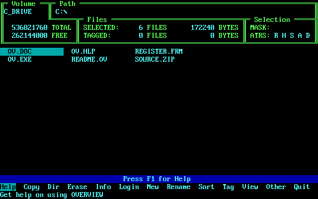Image resolution: width=318 pixels, height=199 pixels.
Task: Click the Rename command
Action: click(179, 187)
